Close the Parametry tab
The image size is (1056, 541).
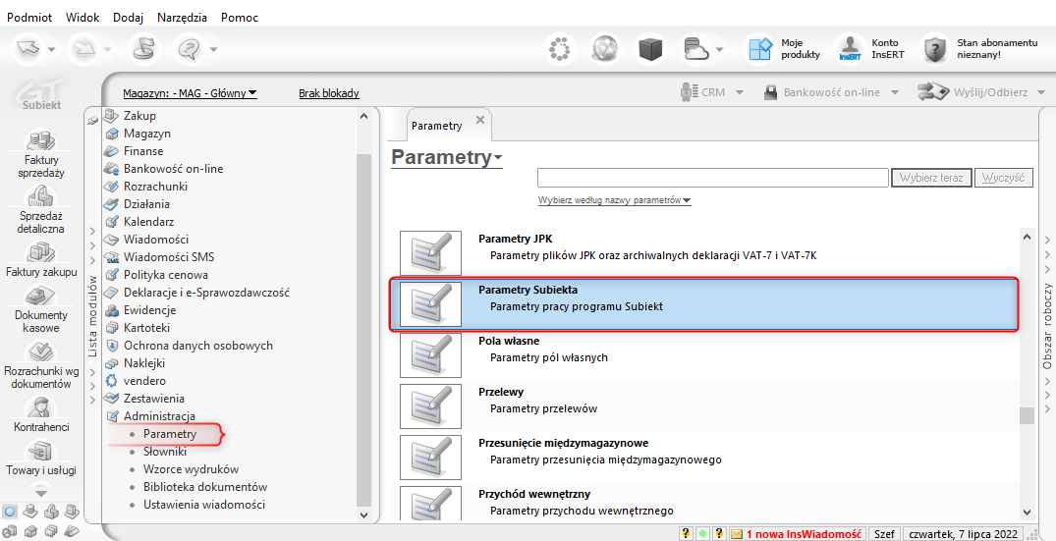[x=480, y=120]
